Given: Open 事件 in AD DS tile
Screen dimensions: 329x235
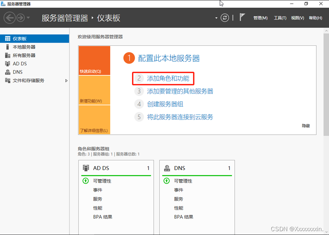Looking at the screenshot, I should click(x=98, y=190).
